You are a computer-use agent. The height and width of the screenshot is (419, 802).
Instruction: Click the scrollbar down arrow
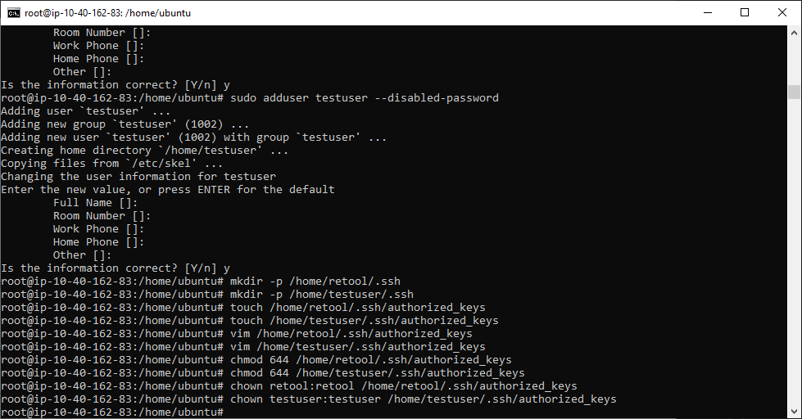pos(794,412)
